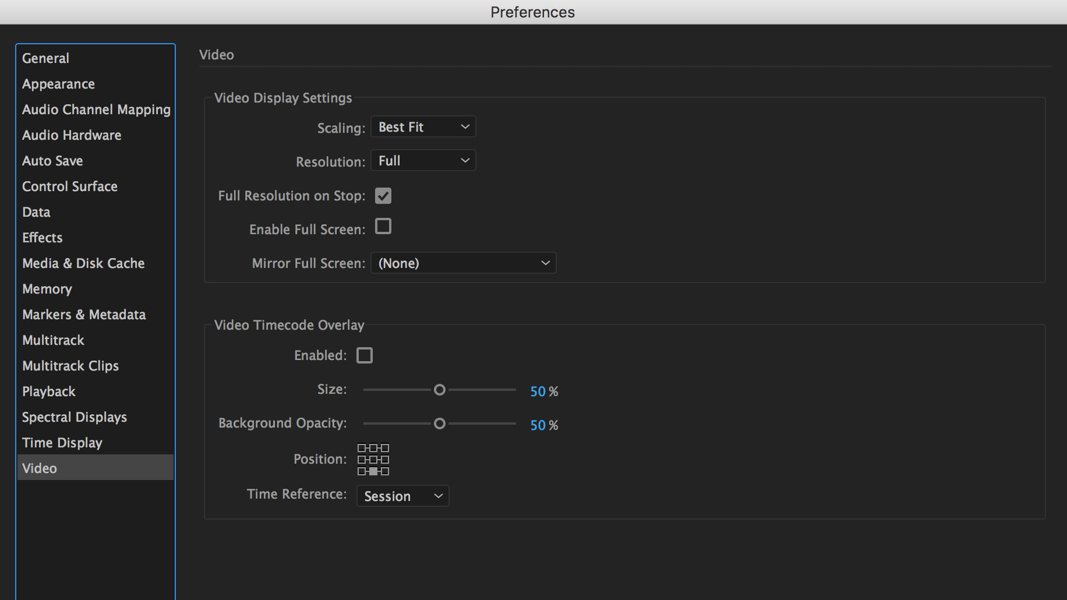
Task: Select Playback in the sidebar
Action: click(x=48, y=391)
